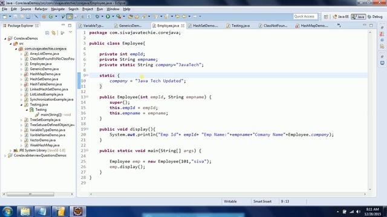Toggle the code fold marker on line 13
The width and height of the screenshot is (387, 217).
pos(87,96)
